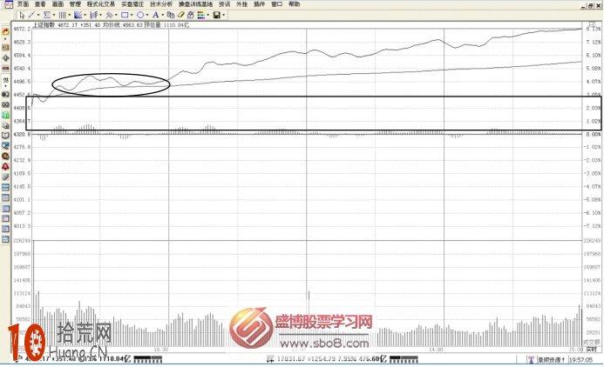The height and width of the screenshot is (367, 604).
Task: Expand the fan lines tool dropdown
Action: 85,15
